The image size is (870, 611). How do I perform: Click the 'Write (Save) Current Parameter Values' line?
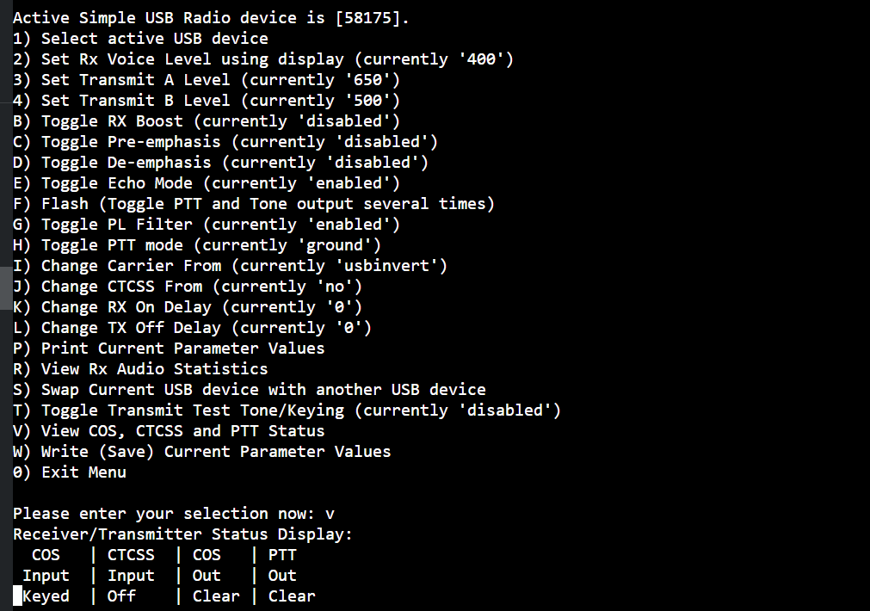tap(202, 452)
